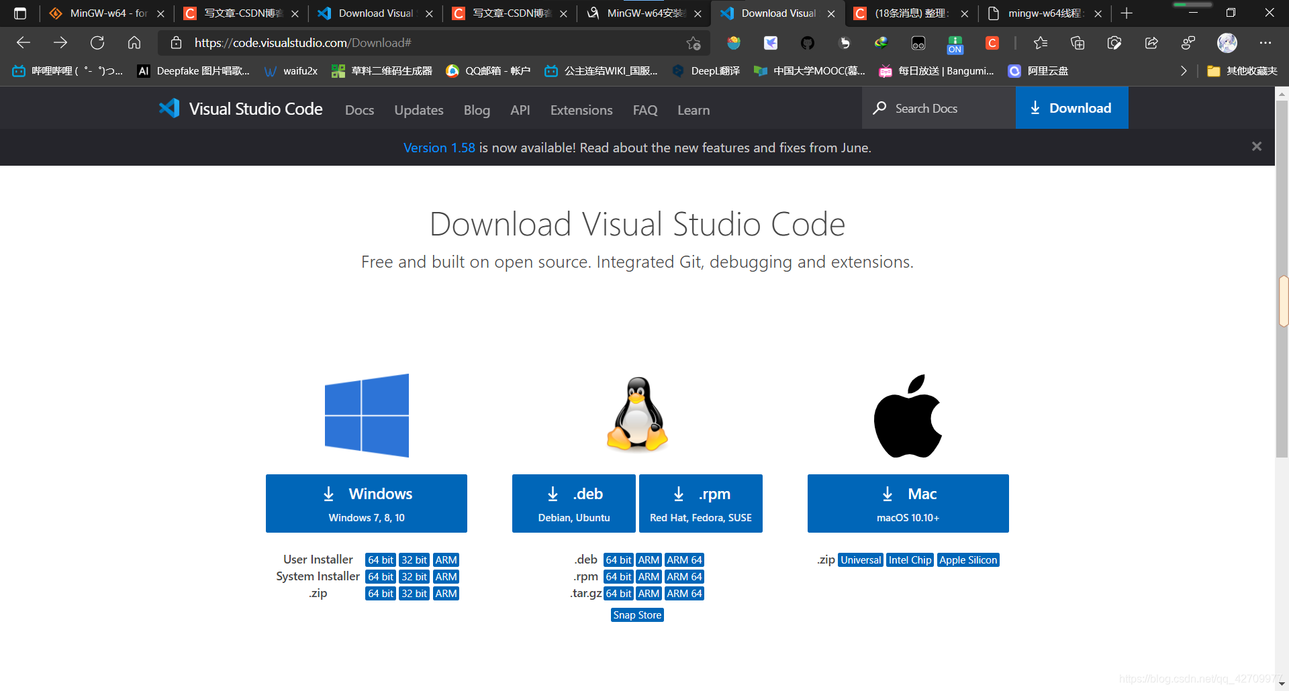The image size is (1289, 691).
Task: Switch to the MinGW-w64 - for tab
Action: [107, 13]
